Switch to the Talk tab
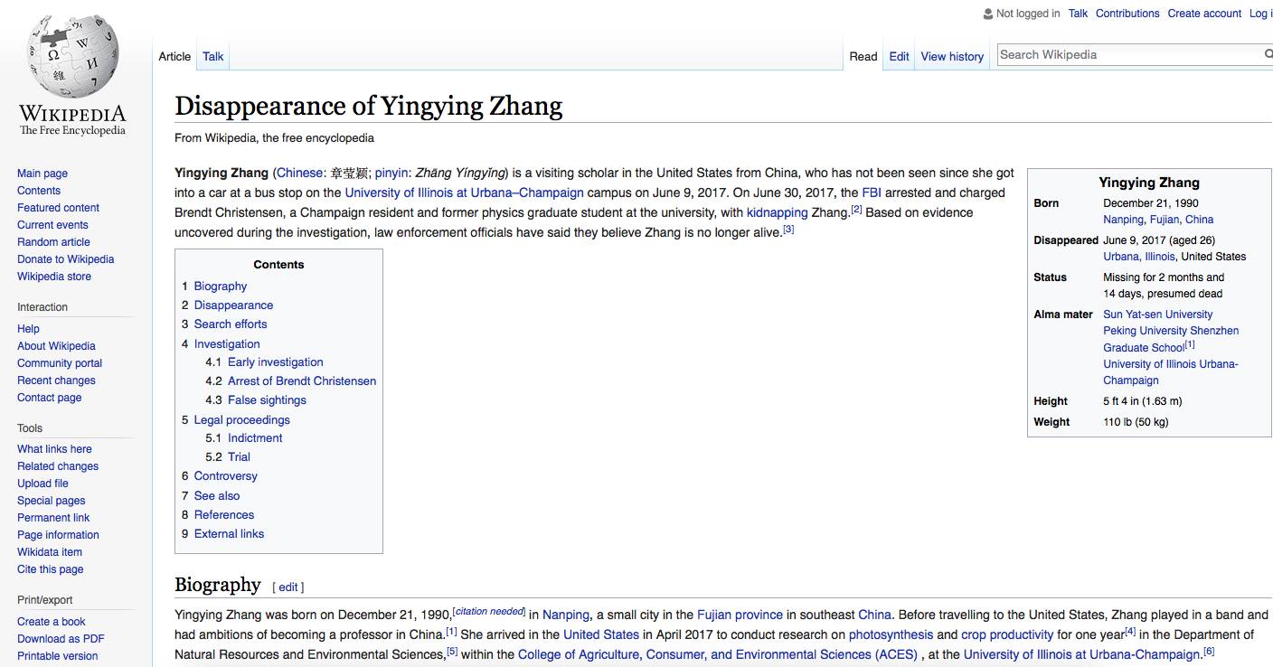The width and height of the screenshot is (1273, 667). pyautogui.click(x=213, y=56)
